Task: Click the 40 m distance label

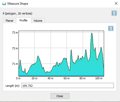Action: point(50,78)
